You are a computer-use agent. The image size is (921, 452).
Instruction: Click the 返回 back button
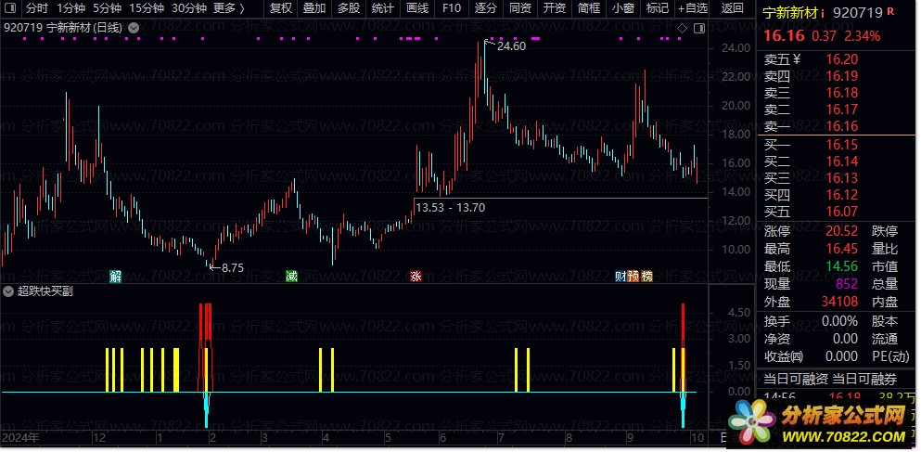tap(732, 8)
